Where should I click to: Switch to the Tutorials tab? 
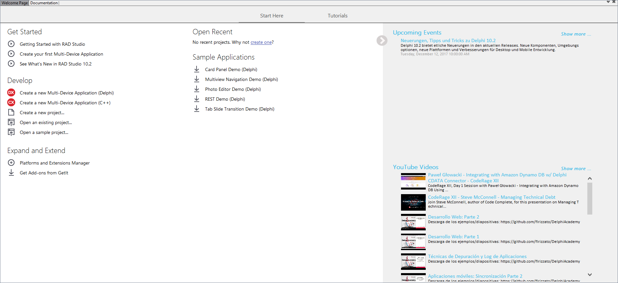(337, 16)
